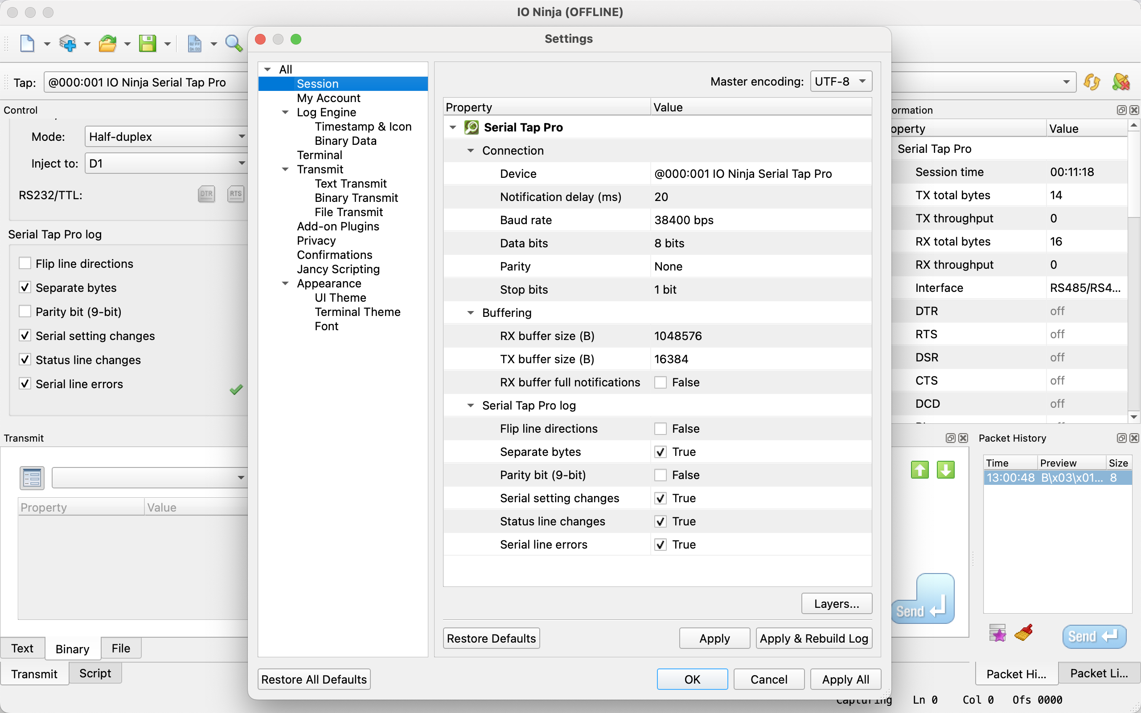
Task: Uncheck Status line changes in Control panel
Action: tap(25, 359)
